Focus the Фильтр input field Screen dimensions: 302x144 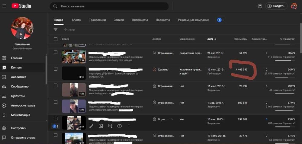[69, 29]
